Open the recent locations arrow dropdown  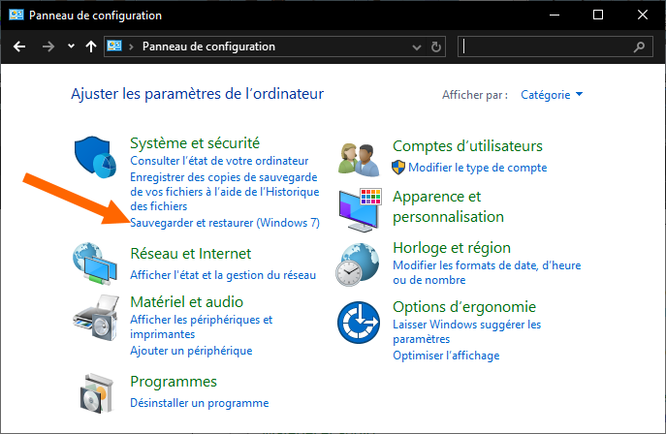pyautogui.click(x=71, y=46)
